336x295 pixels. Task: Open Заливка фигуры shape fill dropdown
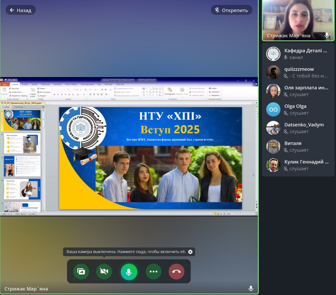(x=198, y=89)
